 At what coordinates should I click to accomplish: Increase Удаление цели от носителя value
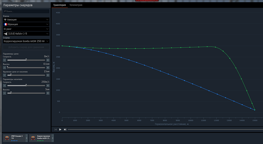[x=48, y=75]
